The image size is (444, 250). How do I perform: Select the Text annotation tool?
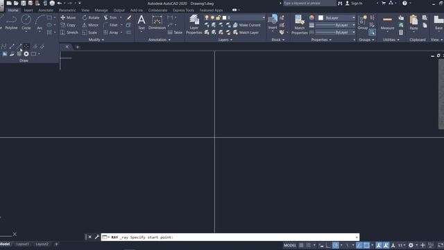(x=142, y=22)
